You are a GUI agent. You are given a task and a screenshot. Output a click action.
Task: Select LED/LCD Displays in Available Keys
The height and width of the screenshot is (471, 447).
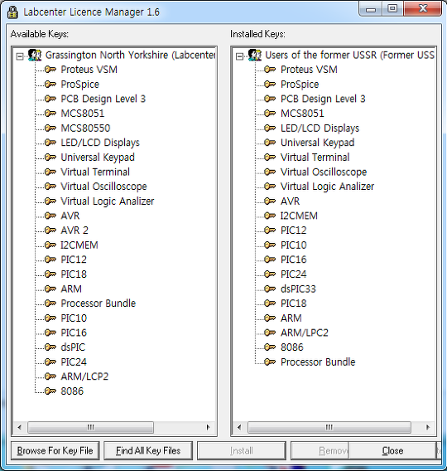100,143
